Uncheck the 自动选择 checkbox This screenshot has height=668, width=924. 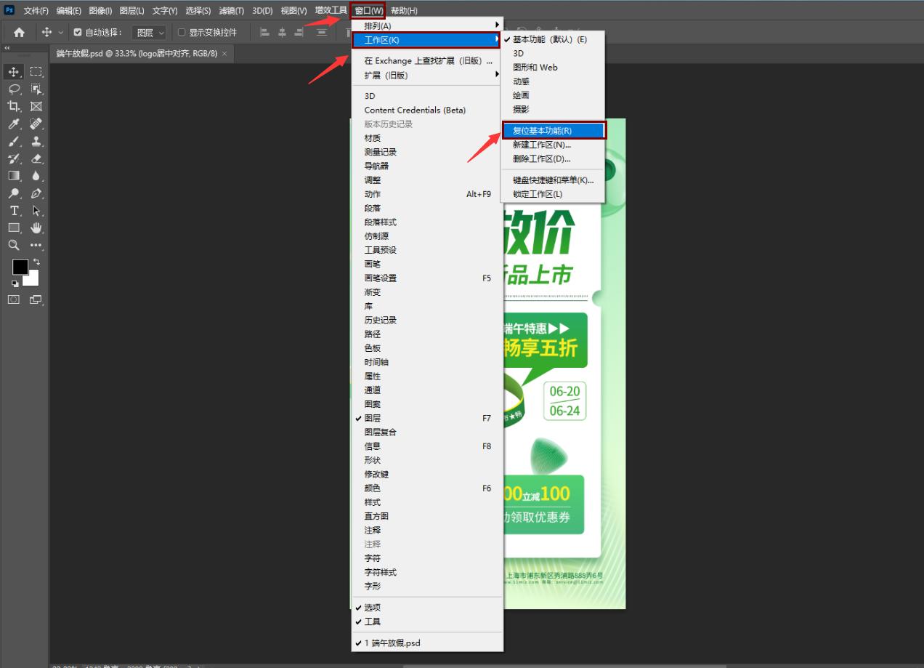[x=78, y=32]
